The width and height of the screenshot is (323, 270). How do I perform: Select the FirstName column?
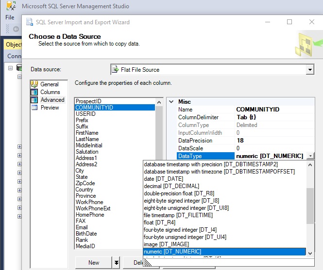point(87,133)
